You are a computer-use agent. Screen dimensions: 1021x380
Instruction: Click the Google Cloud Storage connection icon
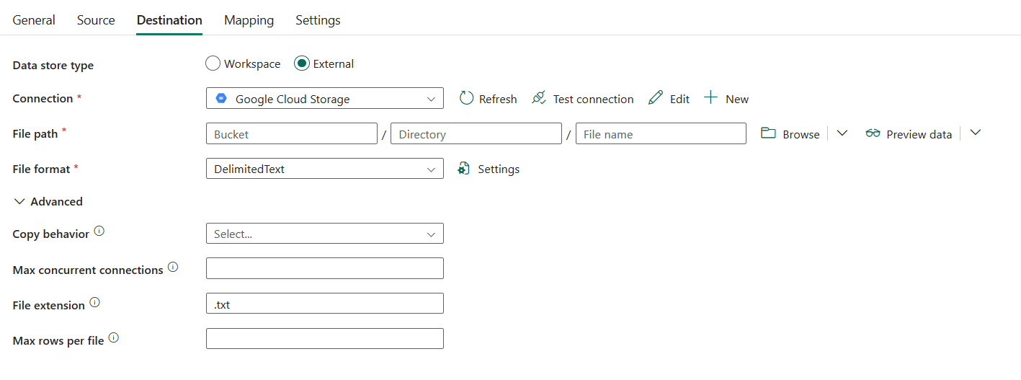coord(221,99)
